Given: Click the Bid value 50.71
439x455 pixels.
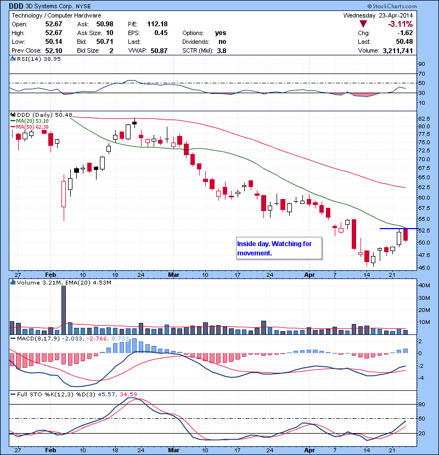Looking at the screenshot, I should 105,42.
